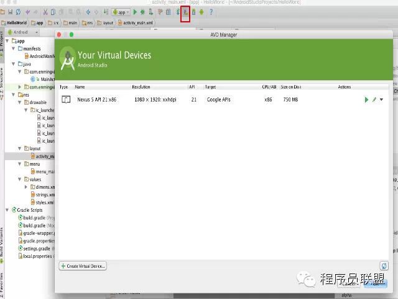
Task: Select menu_main file in tree
Action: (x=42, y=172)
